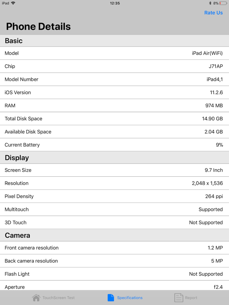Tap the Bluetooth status icon
229x305 pixels.
click(210, 3)
